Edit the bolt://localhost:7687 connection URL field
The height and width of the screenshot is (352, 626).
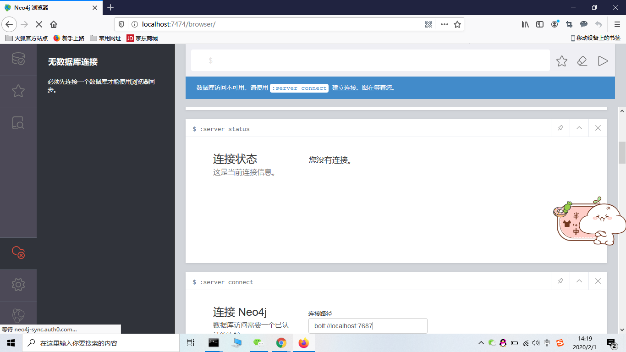[368, 326]
